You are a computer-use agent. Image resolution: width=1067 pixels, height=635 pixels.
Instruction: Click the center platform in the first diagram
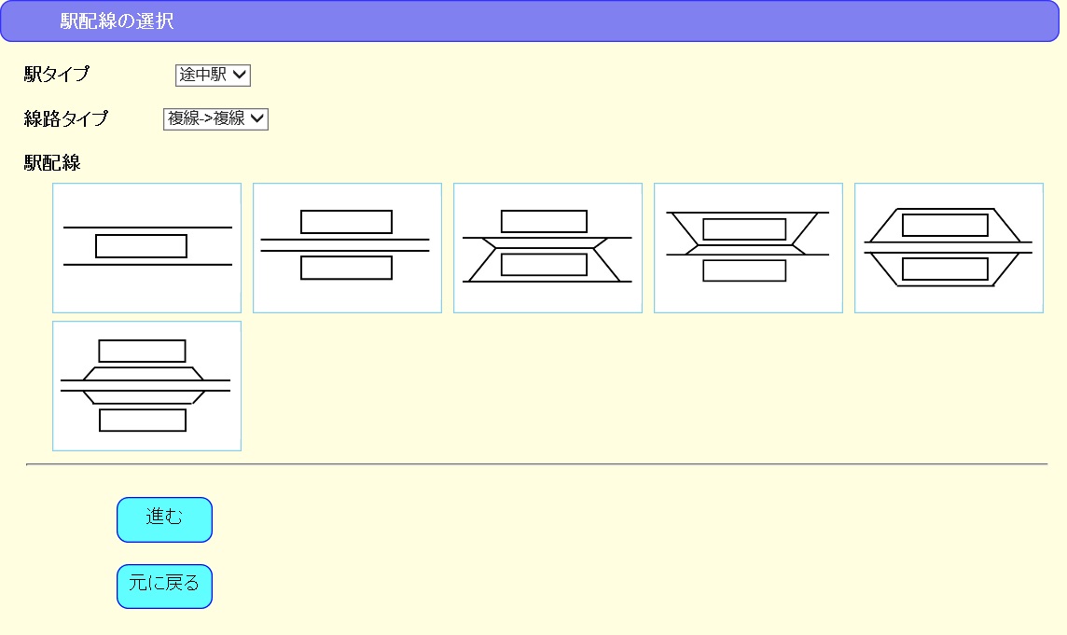[x=141, y=246]
